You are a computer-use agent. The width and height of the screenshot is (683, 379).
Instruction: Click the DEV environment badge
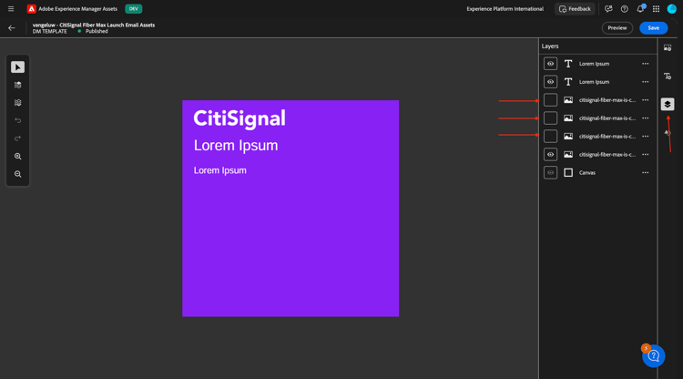[x=133, y=9]
